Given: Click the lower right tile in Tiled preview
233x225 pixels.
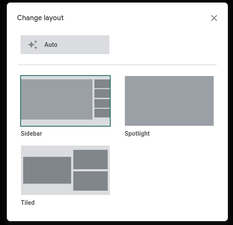Looking at the screenshot, I should click(91, 181).
